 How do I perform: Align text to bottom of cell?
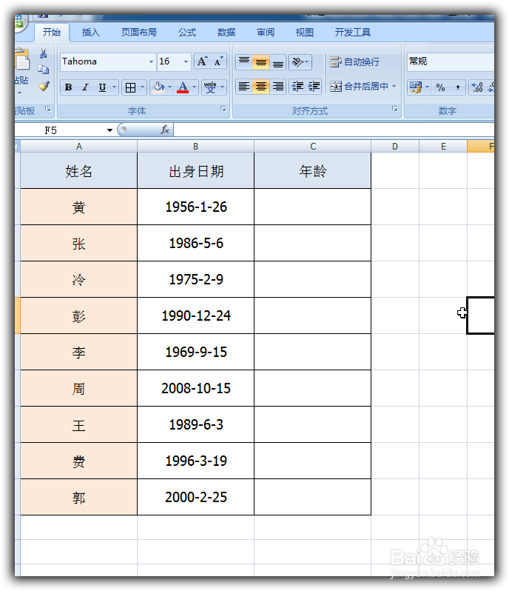278,61
